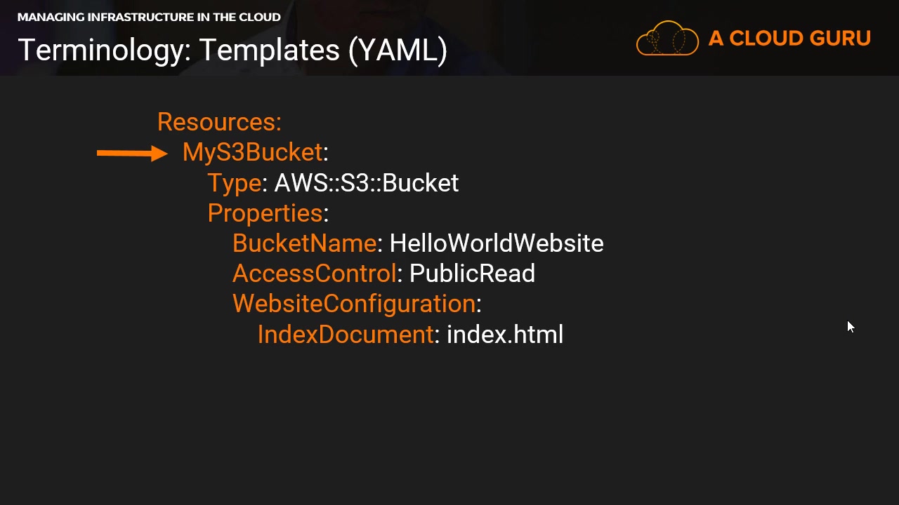Click the HelloWorldWebsite bucket name value
899x505 pixels.
pyautogui.click(x=497, y=243)
